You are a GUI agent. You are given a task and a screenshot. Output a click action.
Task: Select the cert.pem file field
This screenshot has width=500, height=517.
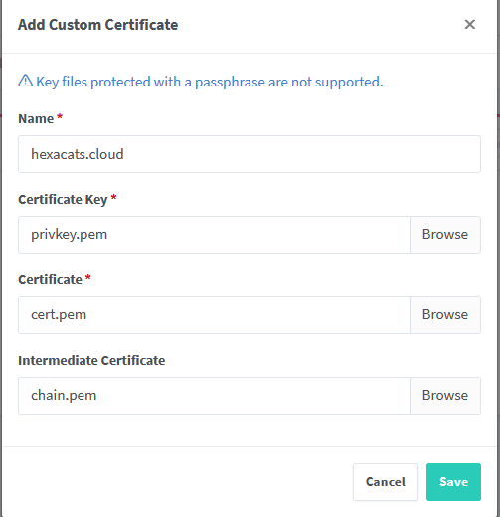point(214,315)
